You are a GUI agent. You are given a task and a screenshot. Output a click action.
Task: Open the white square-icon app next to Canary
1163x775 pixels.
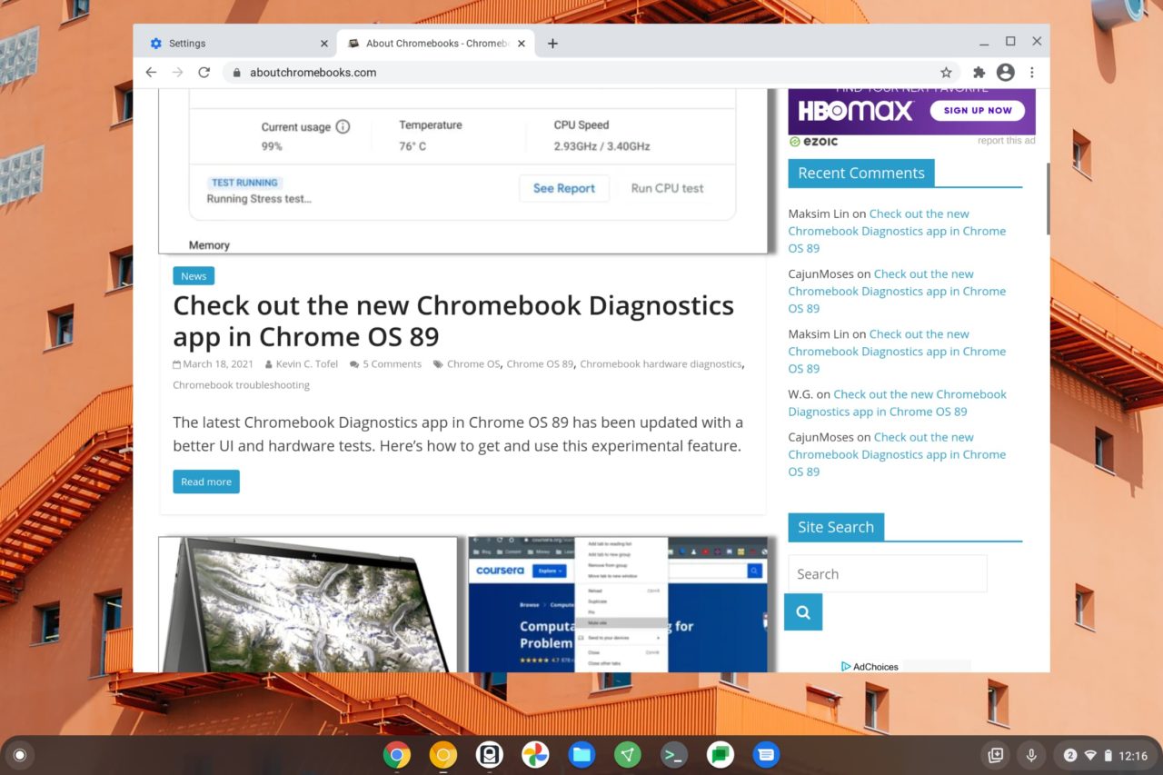pos(489,755)
